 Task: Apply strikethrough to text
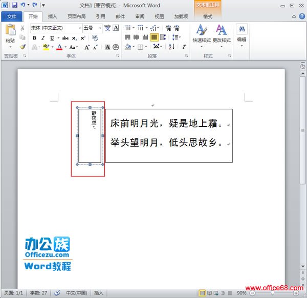[x=65, y=38]
